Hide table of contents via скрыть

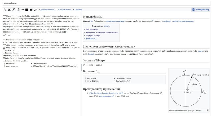pyautogui.click(x=107, y=26)
